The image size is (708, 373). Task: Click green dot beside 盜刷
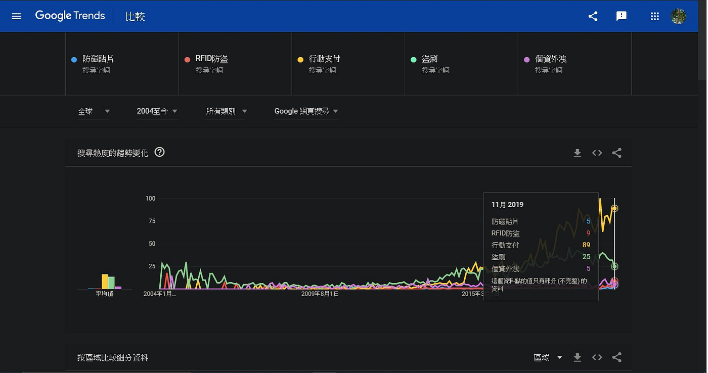click(413, 60)
